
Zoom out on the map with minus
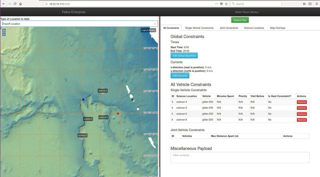point(4,34)
